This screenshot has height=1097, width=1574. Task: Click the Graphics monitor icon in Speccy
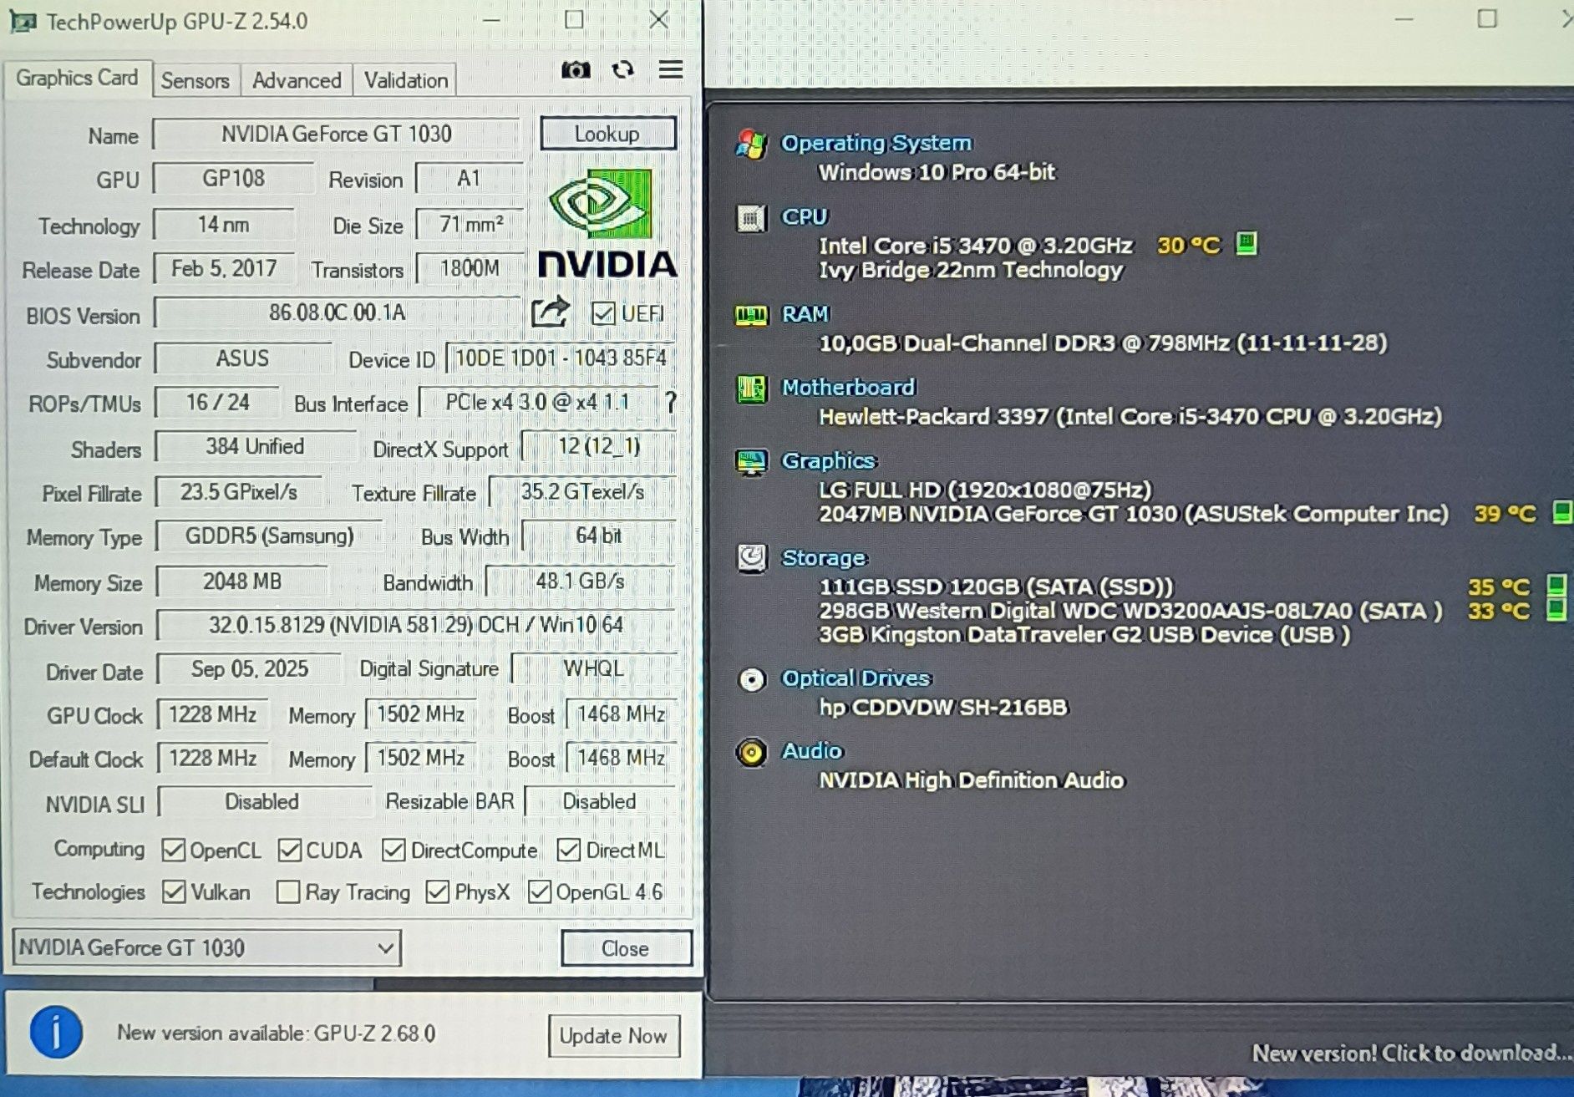[x=751, y=462]
